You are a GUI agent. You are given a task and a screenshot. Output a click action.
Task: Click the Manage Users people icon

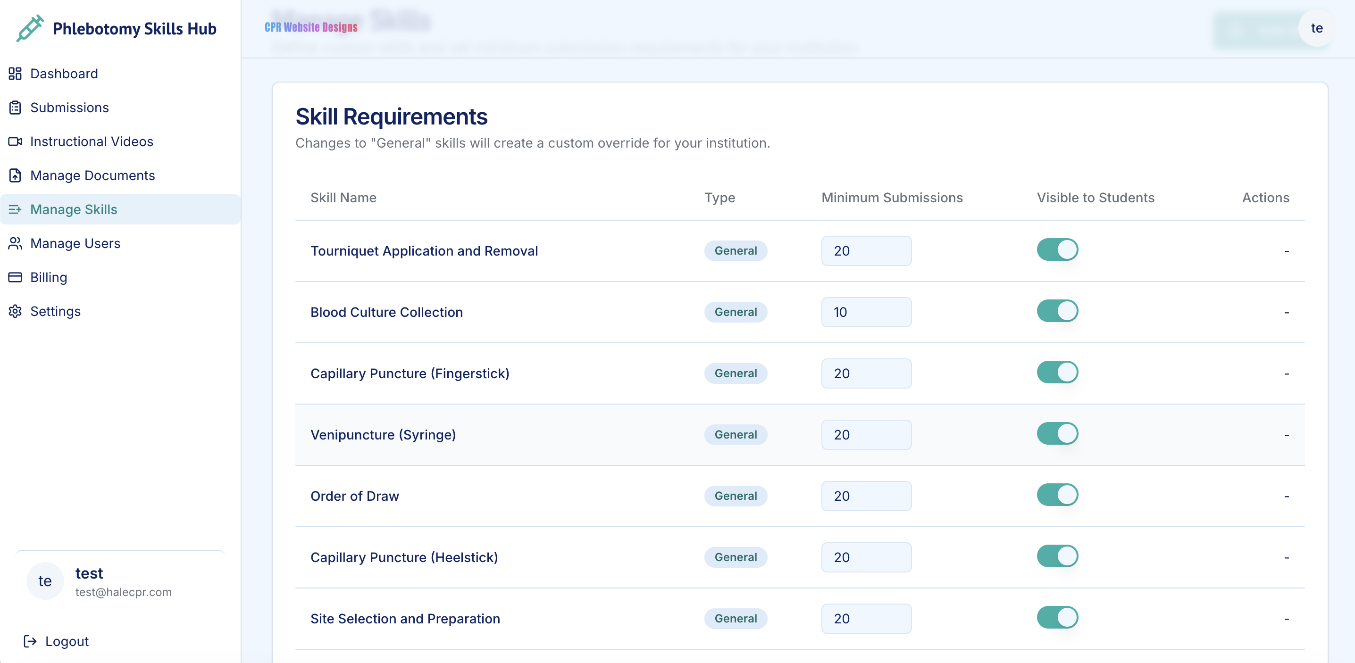(15, 243)
